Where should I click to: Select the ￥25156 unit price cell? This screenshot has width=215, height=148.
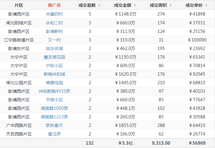(197, 31)
